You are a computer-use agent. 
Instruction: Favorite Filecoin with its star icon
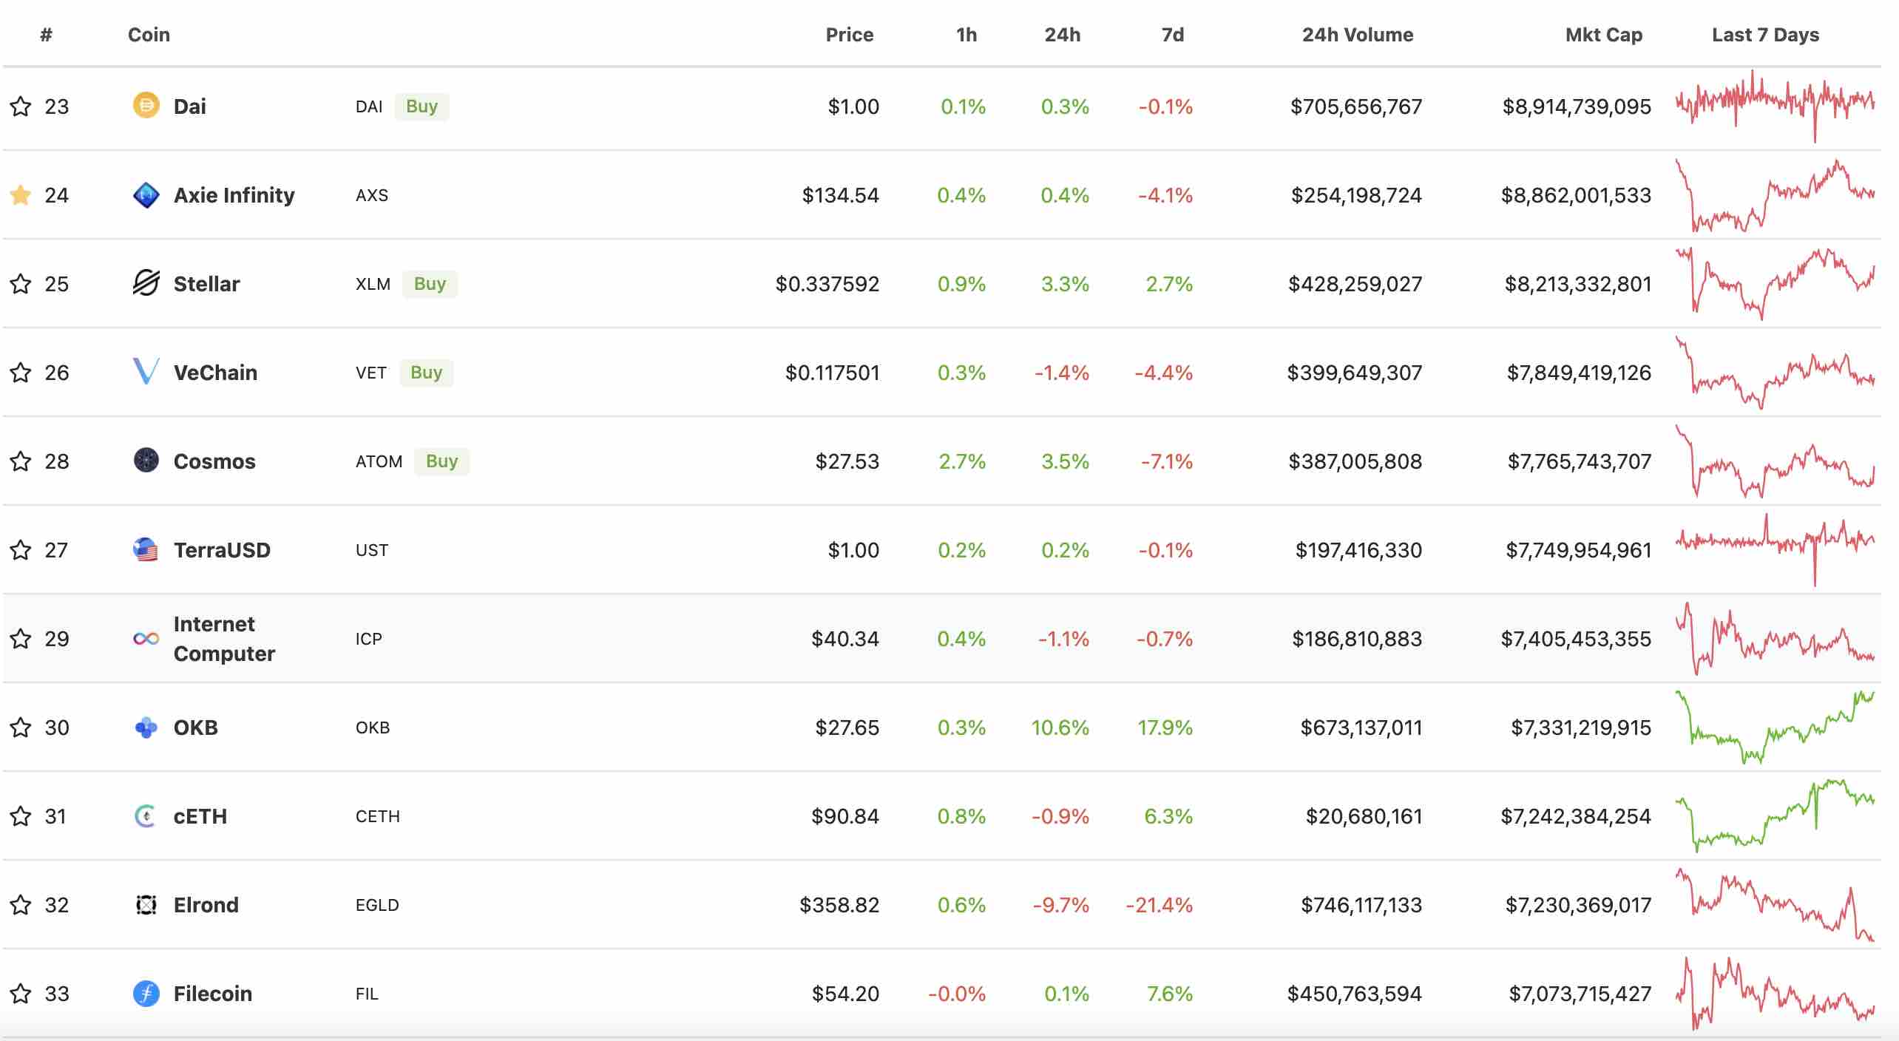21,993
